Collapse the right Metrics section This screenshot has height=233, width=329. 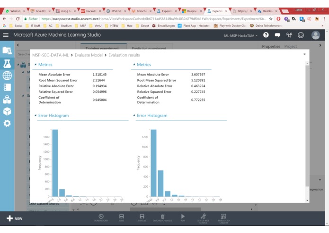coord(134,65)
